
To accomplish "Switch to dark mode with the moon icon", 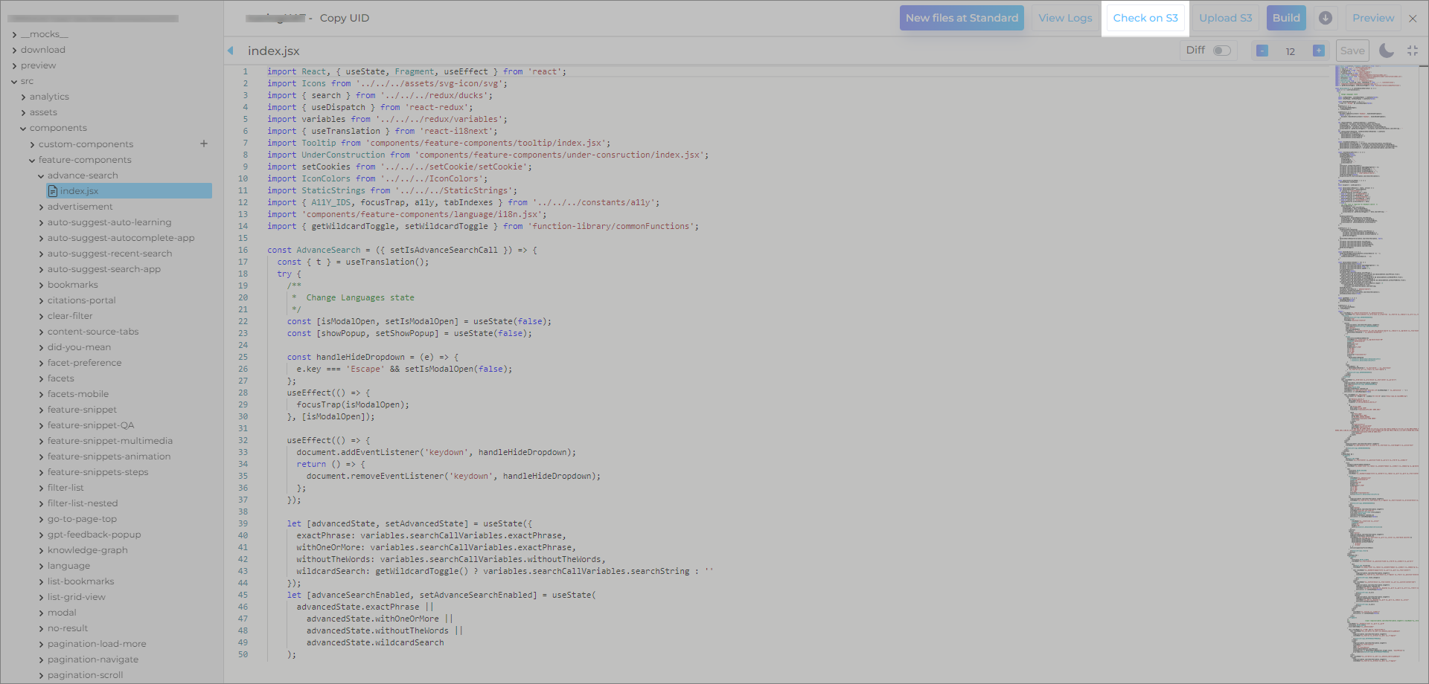I will coord(1386,51).
